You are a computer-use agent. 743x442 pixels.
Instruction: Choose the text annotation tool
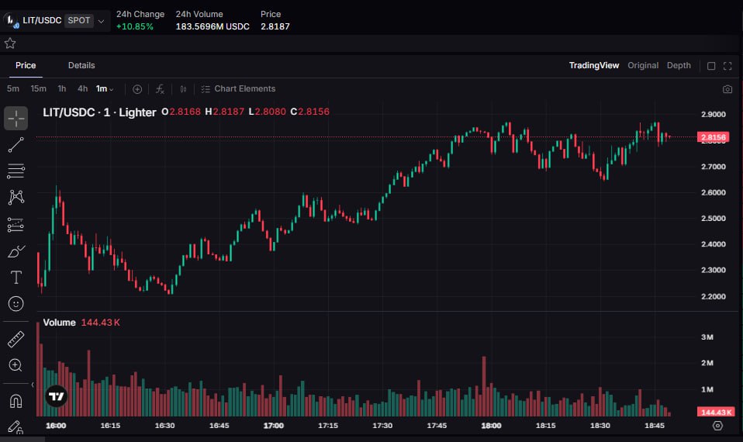pos(16,278)
